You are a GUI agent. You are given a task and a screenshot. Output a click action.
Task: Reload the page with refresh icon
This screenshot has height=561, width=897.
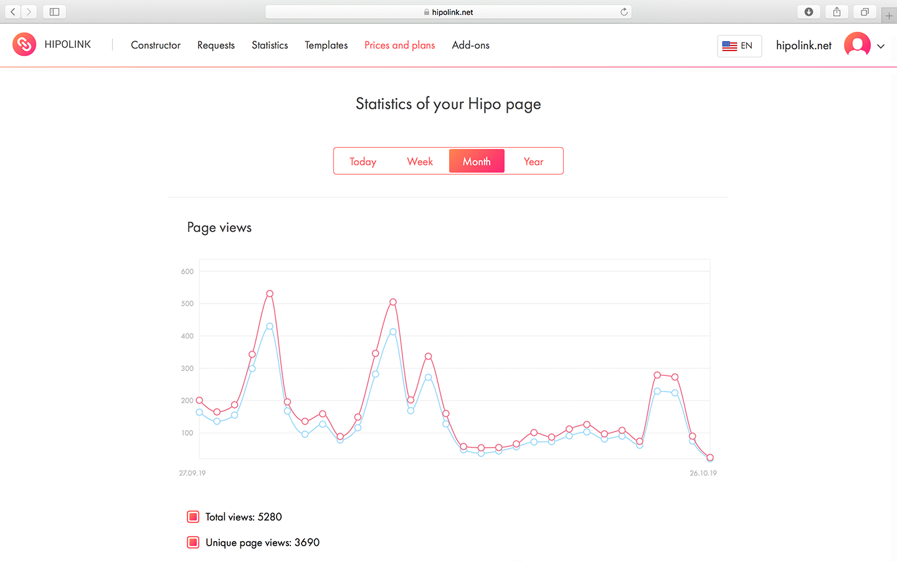624,12
